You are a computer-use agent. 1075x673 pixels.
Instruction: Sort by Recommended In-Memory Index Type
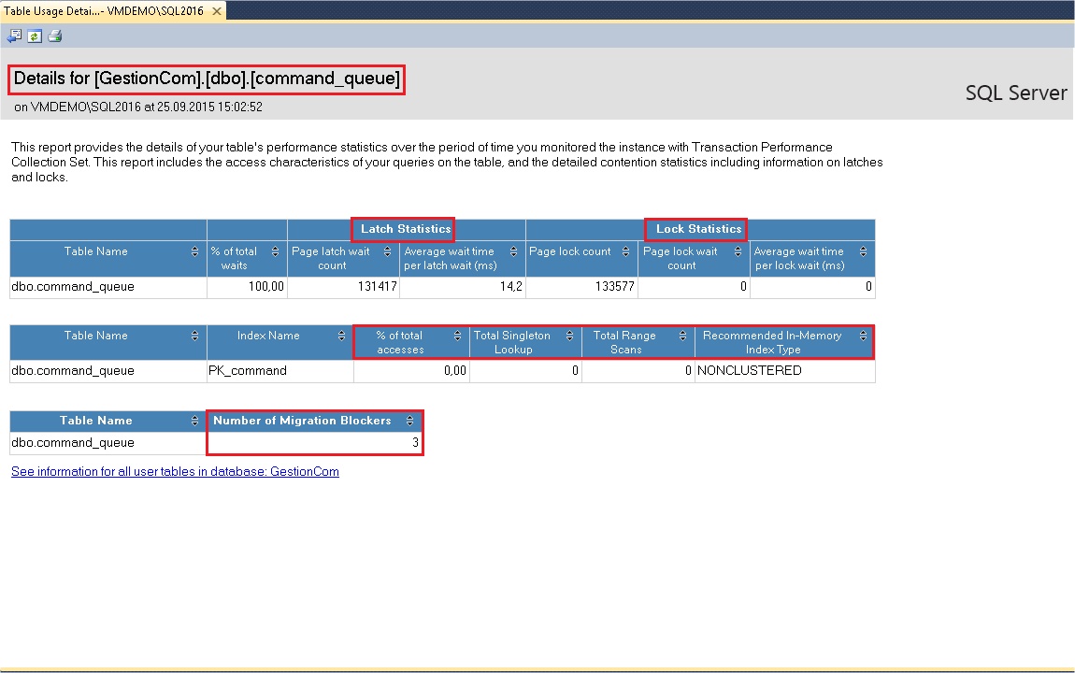pyautogui.click(x=863, y=336)
